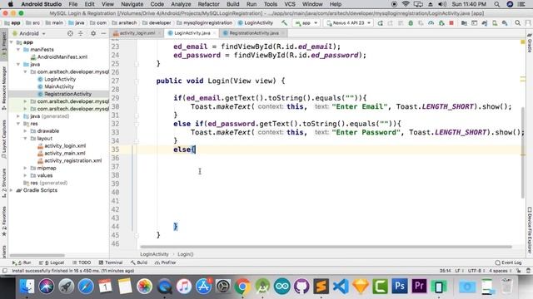Open the Build menu
This screenshot has height=299, width=533.
(x=233, y=4)
